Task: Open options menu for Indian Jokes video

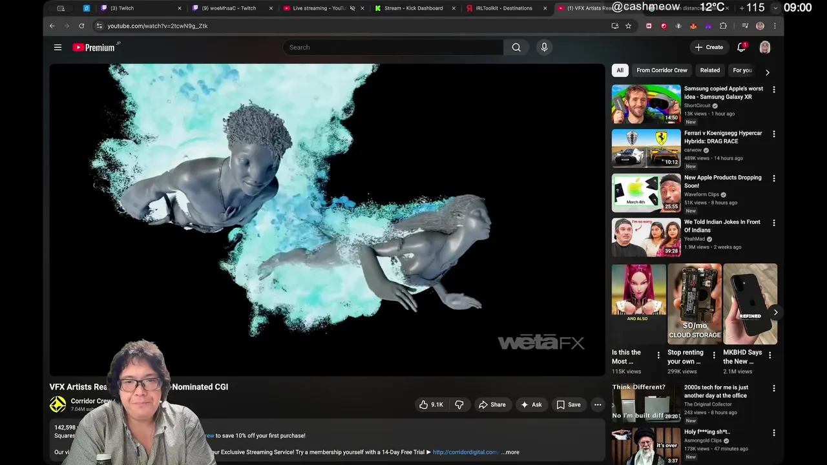Action: coord(774,223)
